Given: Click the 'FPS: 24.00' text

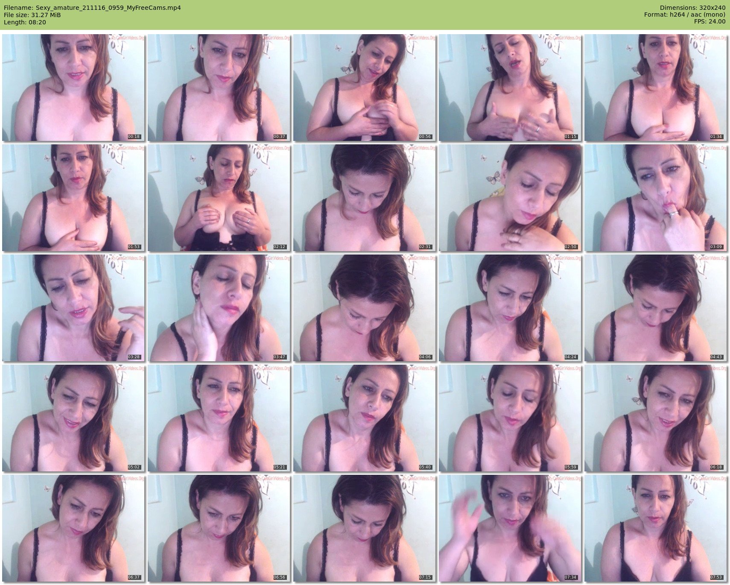Looking at the screenshot, I should (710, 22).
